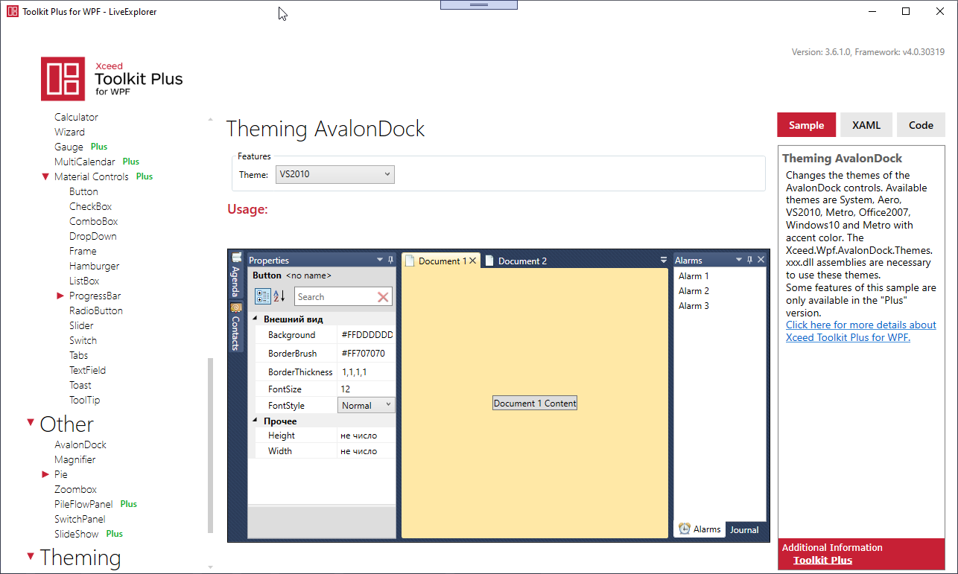Collapse the Внешний вид property category
The height and width of the screenshot is (574, 958).
point(255,319)
